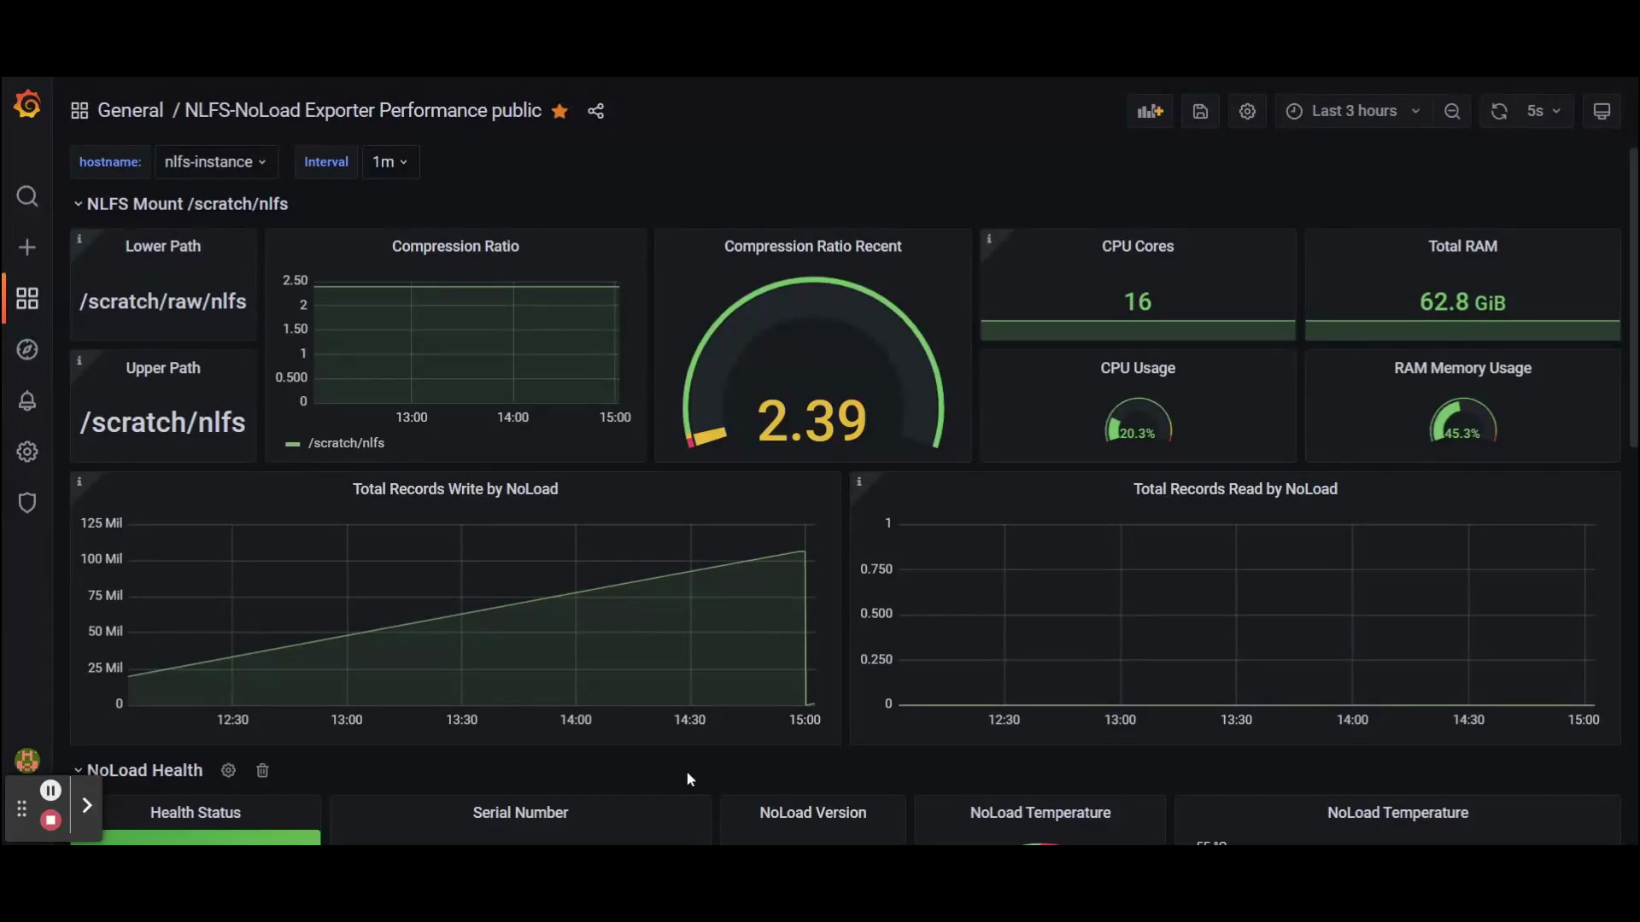This screenshot has width=1640, height=922.
Task: Click info icon on Total Records Write panel
Action: (79, 481)
